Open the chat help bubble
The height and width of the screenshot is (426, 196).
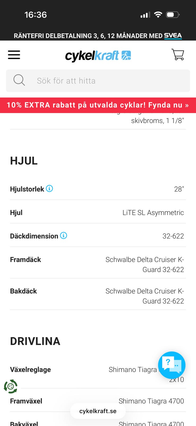[172, 365]
